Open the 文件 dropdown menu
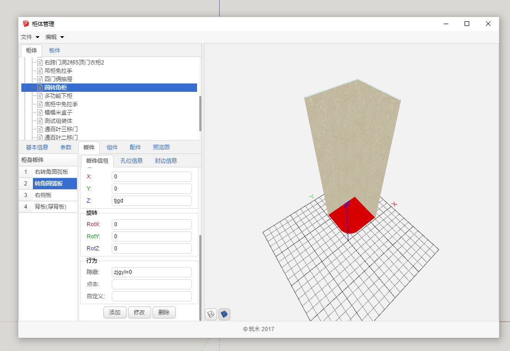Screen dimensions: 510x351 click(x=30, y=37)
